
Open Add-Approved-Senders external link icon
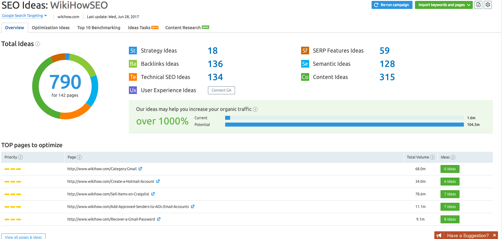pos(193,206)
